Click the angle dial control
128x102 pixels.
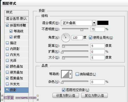tap(66, 38)
